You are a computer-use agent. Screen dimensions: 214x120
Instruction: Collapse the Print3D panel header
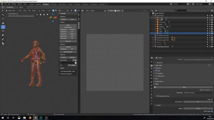pos(63,13)
